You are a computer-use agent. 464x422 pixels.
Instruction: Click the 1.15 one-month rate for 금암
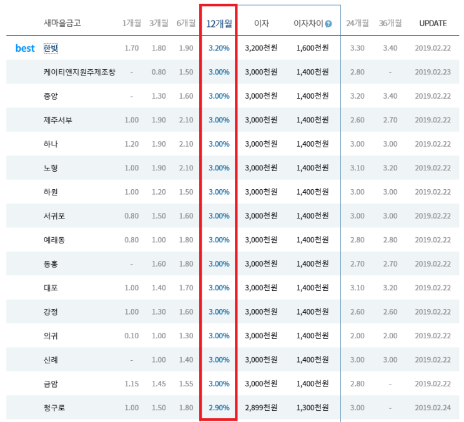click(131, 384)
